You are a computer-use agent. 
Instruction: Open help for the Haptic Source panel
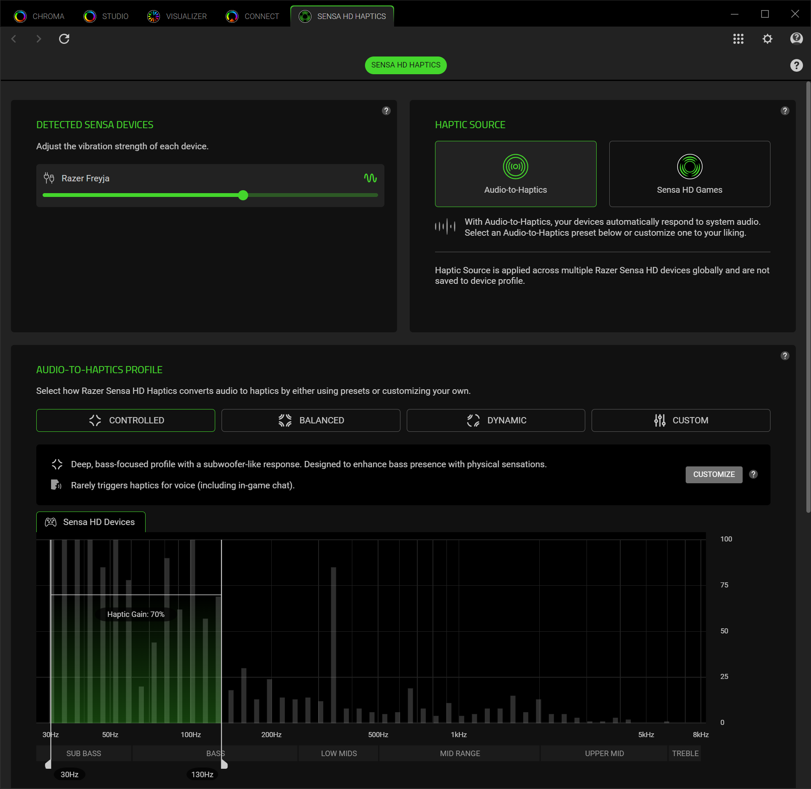coord(784,110)
